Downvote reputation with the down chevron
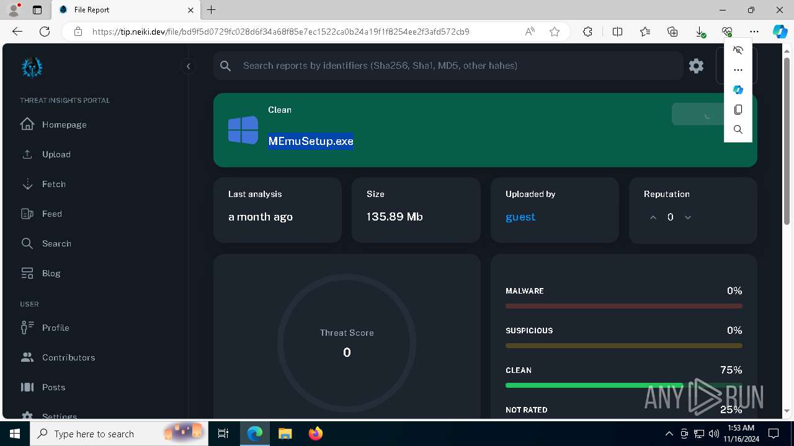The image size is (794, 446). tap(688, 217)
